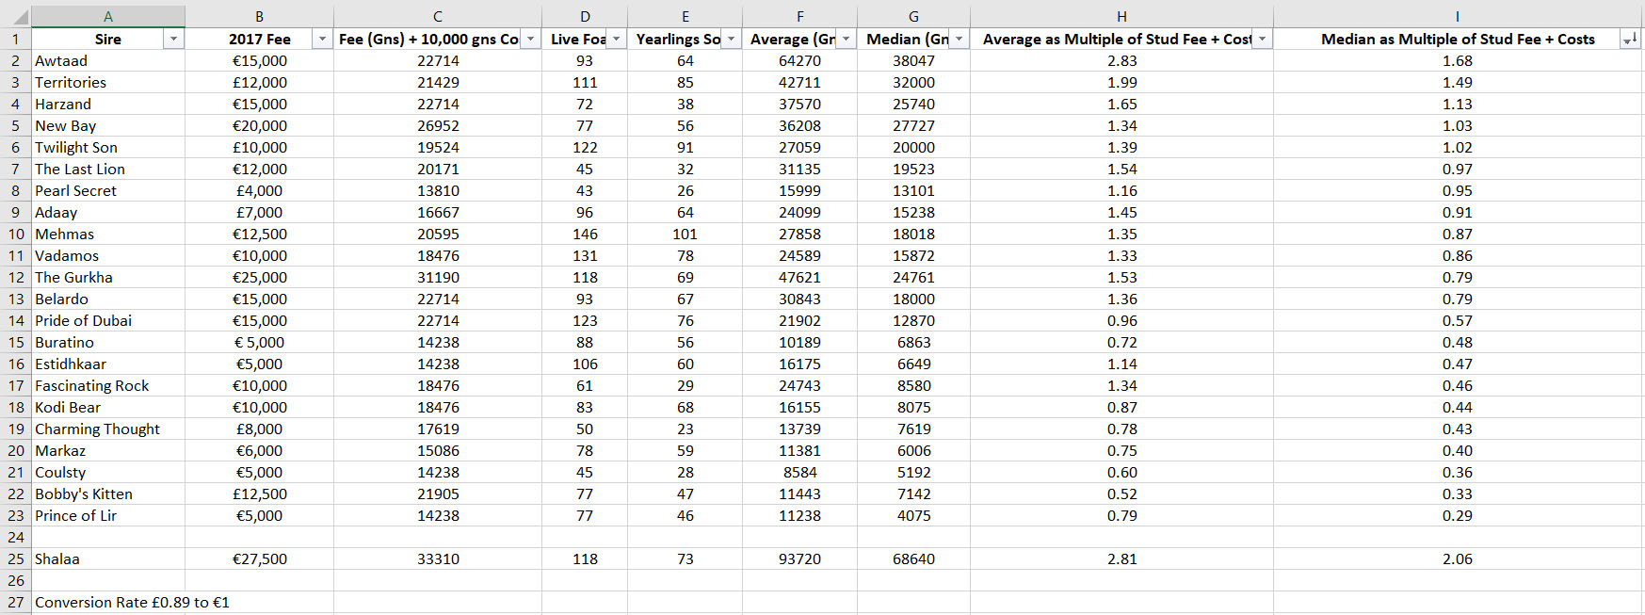Select Mehmas's 146 live foals cell
This screenshot has width=1645, height=615.
click(585, 234)
